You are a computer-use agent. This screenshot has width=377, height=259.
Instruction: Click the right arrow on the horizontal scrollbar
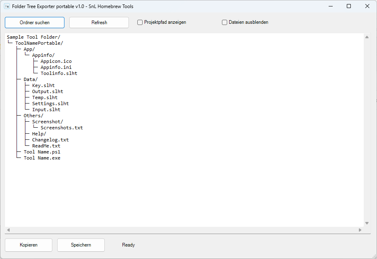point(360,230)
